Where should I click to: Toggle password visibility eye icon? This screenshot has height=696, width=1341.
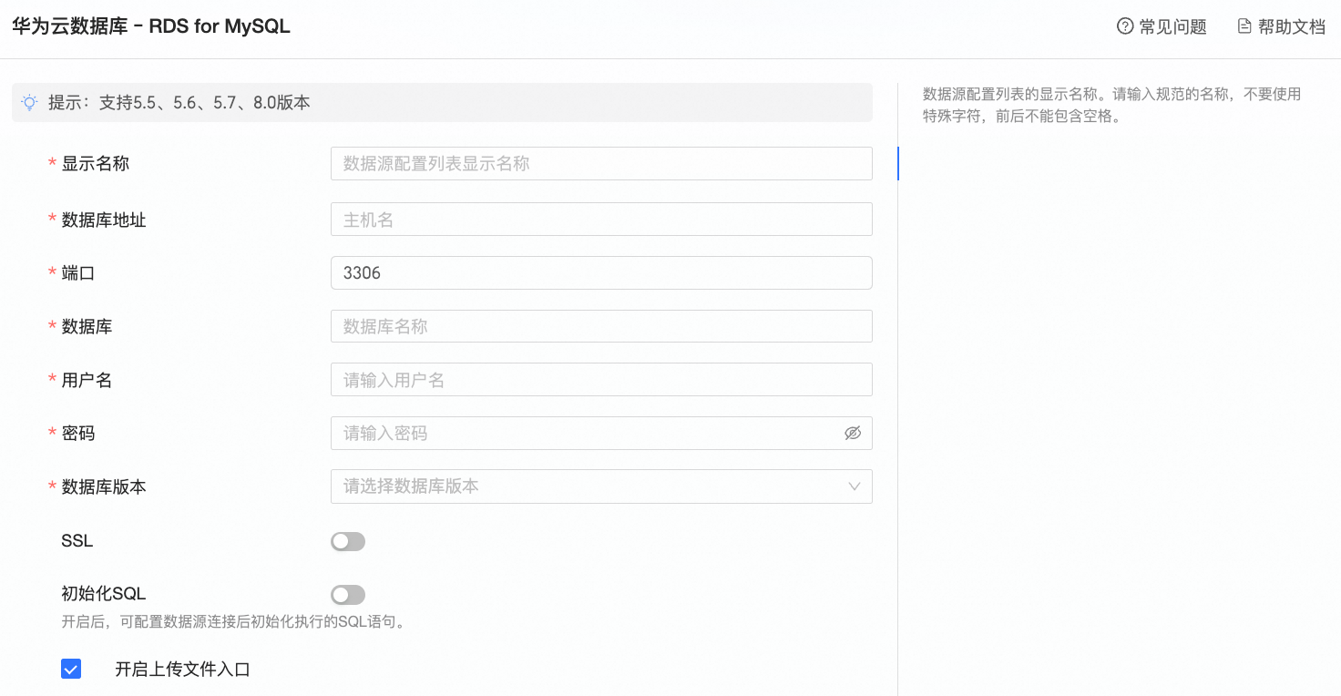coord(853,434)
